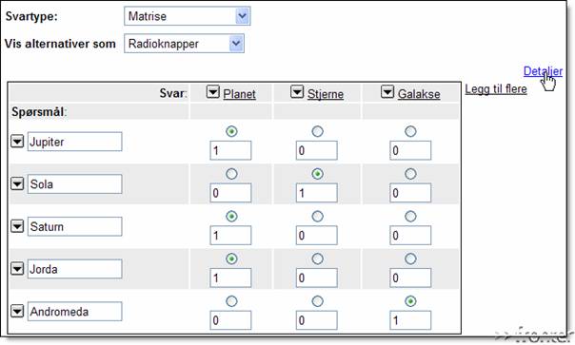
Task: Click Legg til flere link
Action: (x=496, y=89)
